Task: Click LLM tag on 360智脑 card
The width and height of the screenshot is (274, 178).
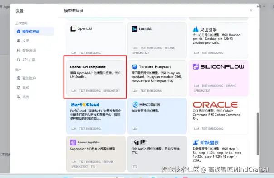Action: 135,129
